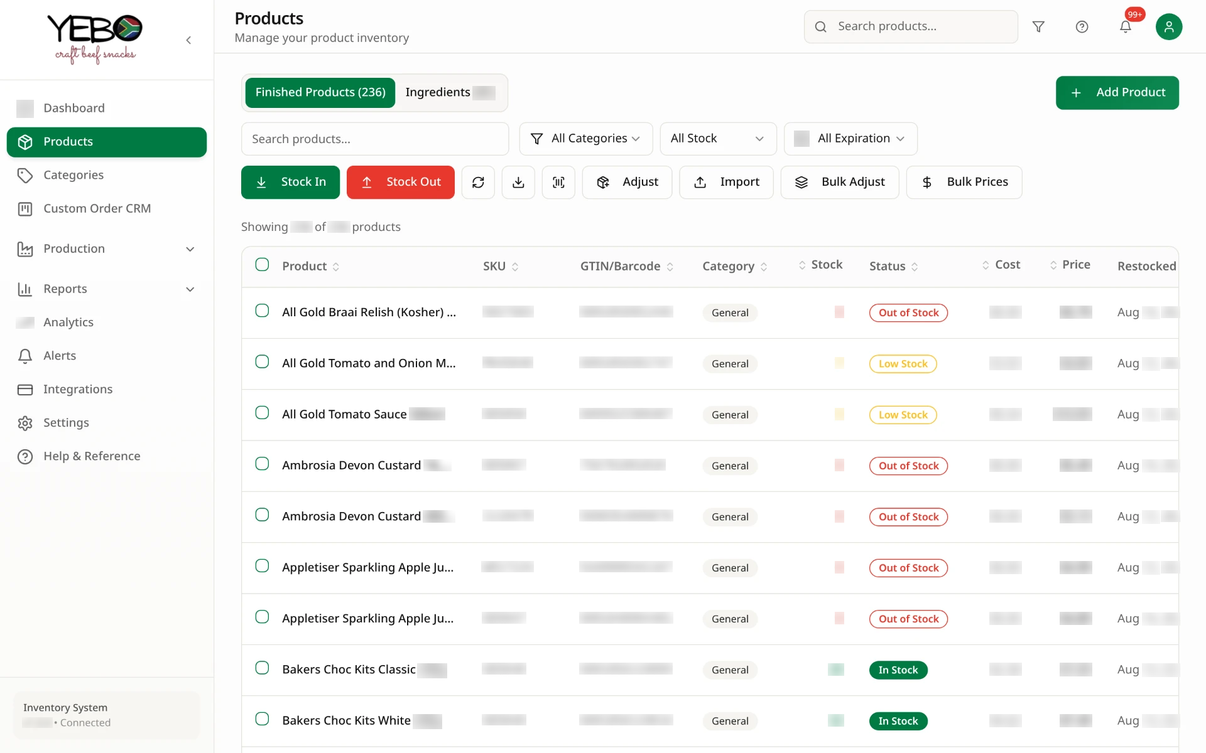
Task: Click the magnifier icon in top search
Action: pos(820,26)
